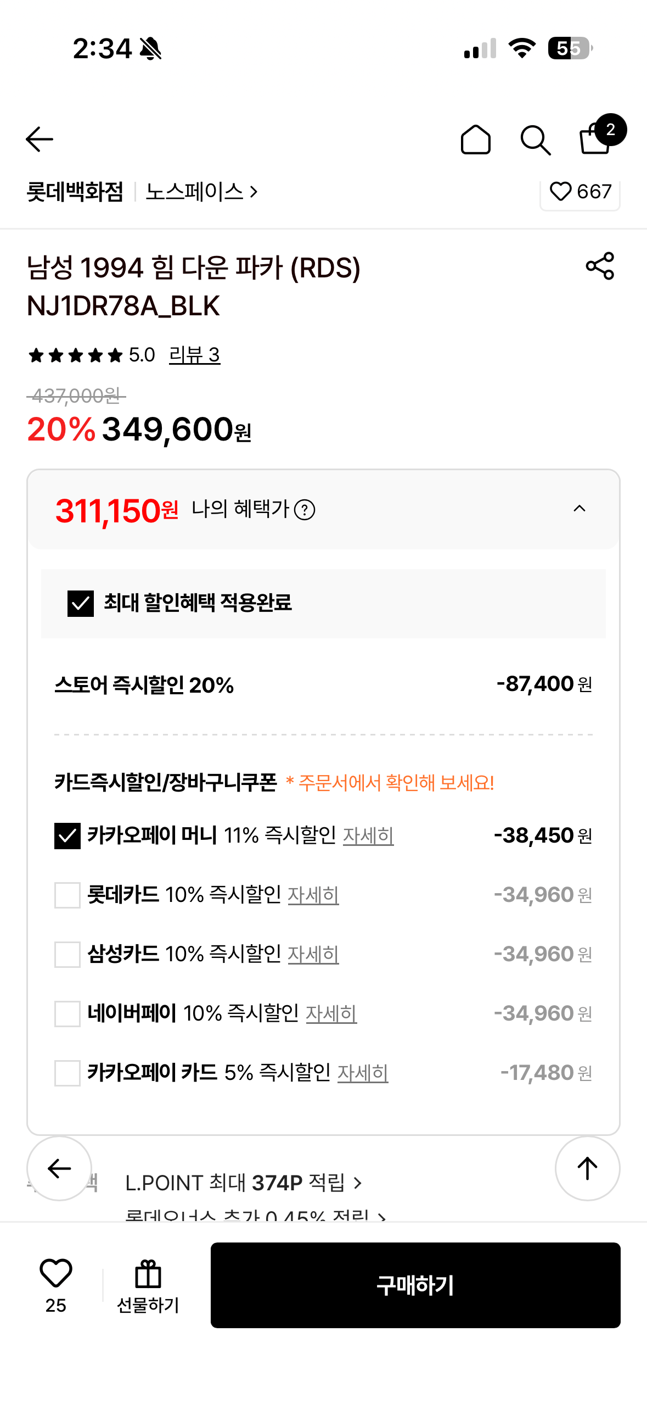Tap the scroll-to-top arrow button
The width and height of the screenshot is (647, 1404).
pyautogui.click(x=587, y=1168)
